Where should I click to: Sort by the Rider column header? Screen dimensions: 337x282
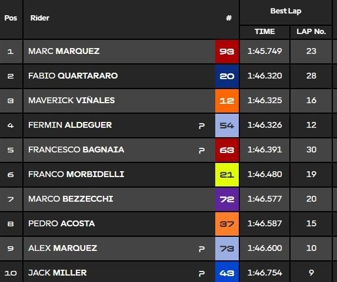click(40, 18)
